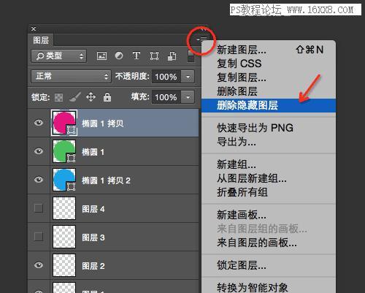Image resolution: width=365 pixels, height=293 pixels.
Task: Open the 类型 filter kind dropdown
Action: tap(59, 56)
